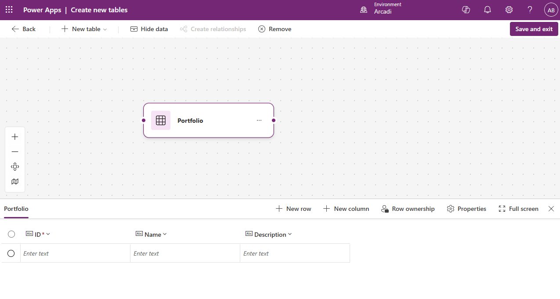Open the New table dropdown

tap(84, 29)
